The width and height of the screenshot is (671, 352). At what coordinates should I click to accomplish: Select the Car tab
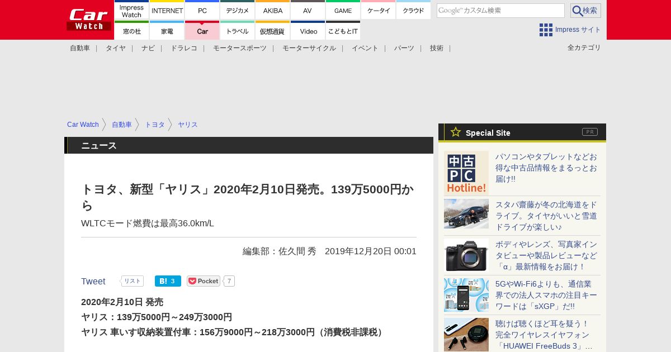click(x=202, y=30)
